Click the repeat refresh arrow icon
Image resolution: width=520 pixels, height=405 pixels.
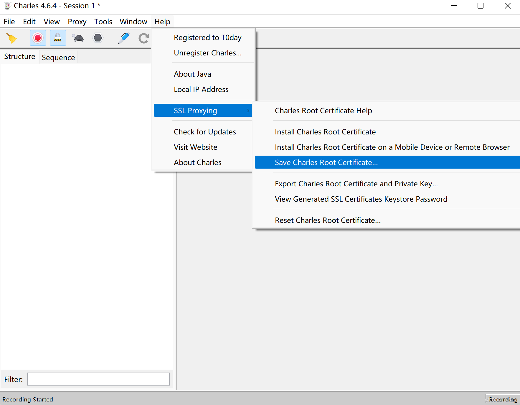(x=144, y=38)
